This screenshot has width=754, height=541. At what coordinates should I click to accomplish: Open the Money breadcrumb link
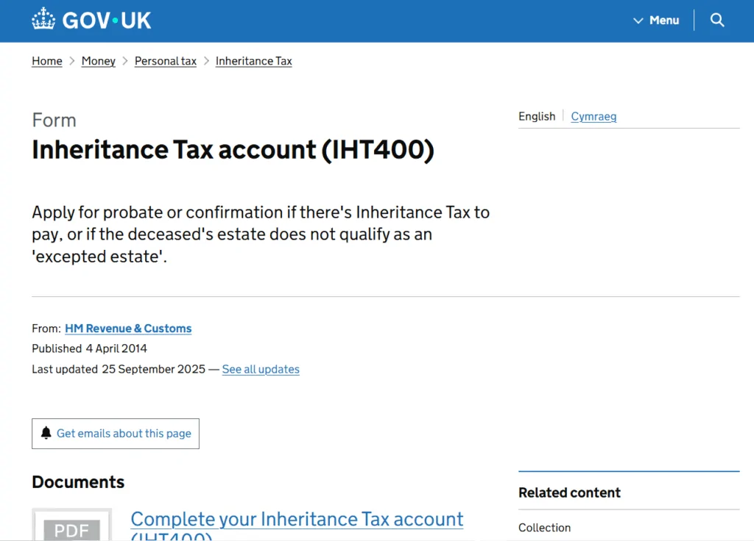[x=98, y=61]
